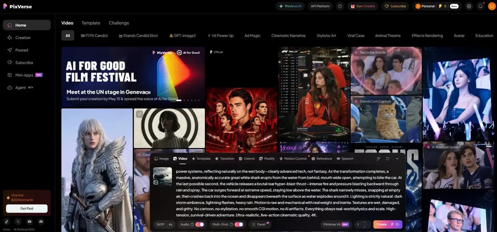
Task: Open the AI For Good Film Festival banner
Action: pyautogui.click(x=133, y=76)
